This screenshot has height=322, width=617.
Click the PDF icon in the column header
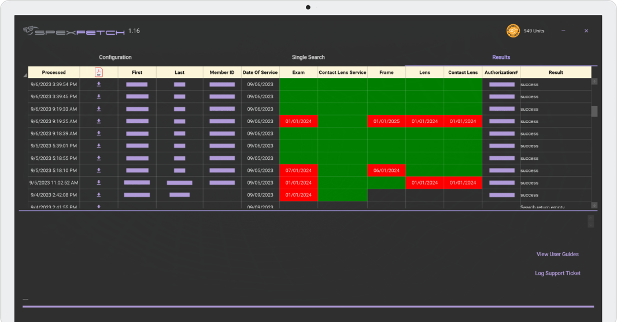click(x=99, y=72)
